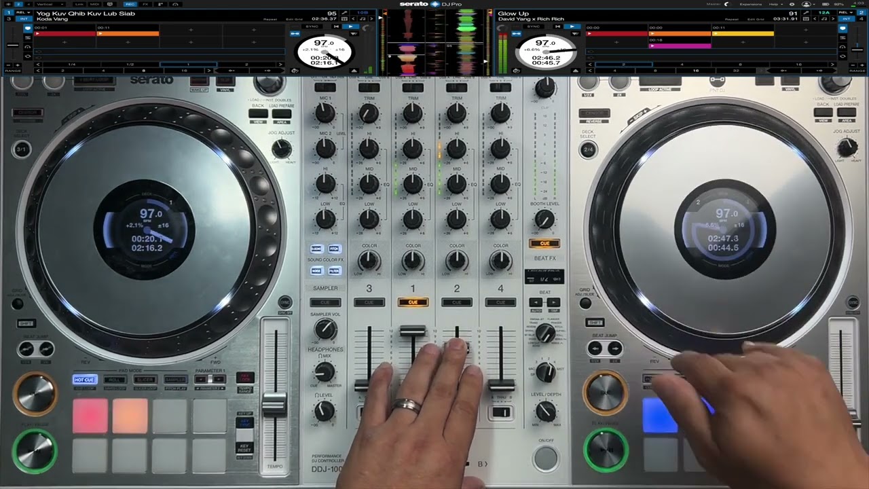This screenshot has height=489, width=869.
Task: Select two-deck layout button in top bar
Action: tap(18, 4)
